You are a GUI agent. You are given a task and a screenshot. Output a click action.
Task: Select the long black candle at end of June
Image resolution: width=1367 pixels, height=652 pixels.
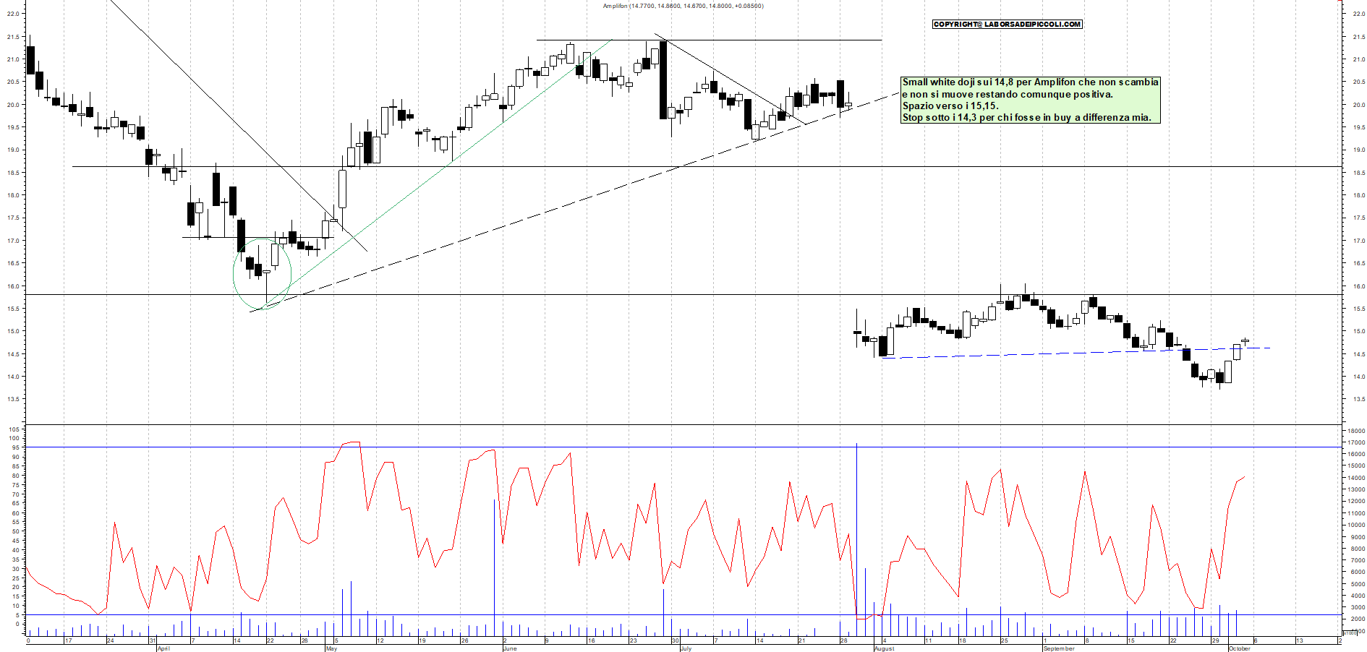coord(663,80)
